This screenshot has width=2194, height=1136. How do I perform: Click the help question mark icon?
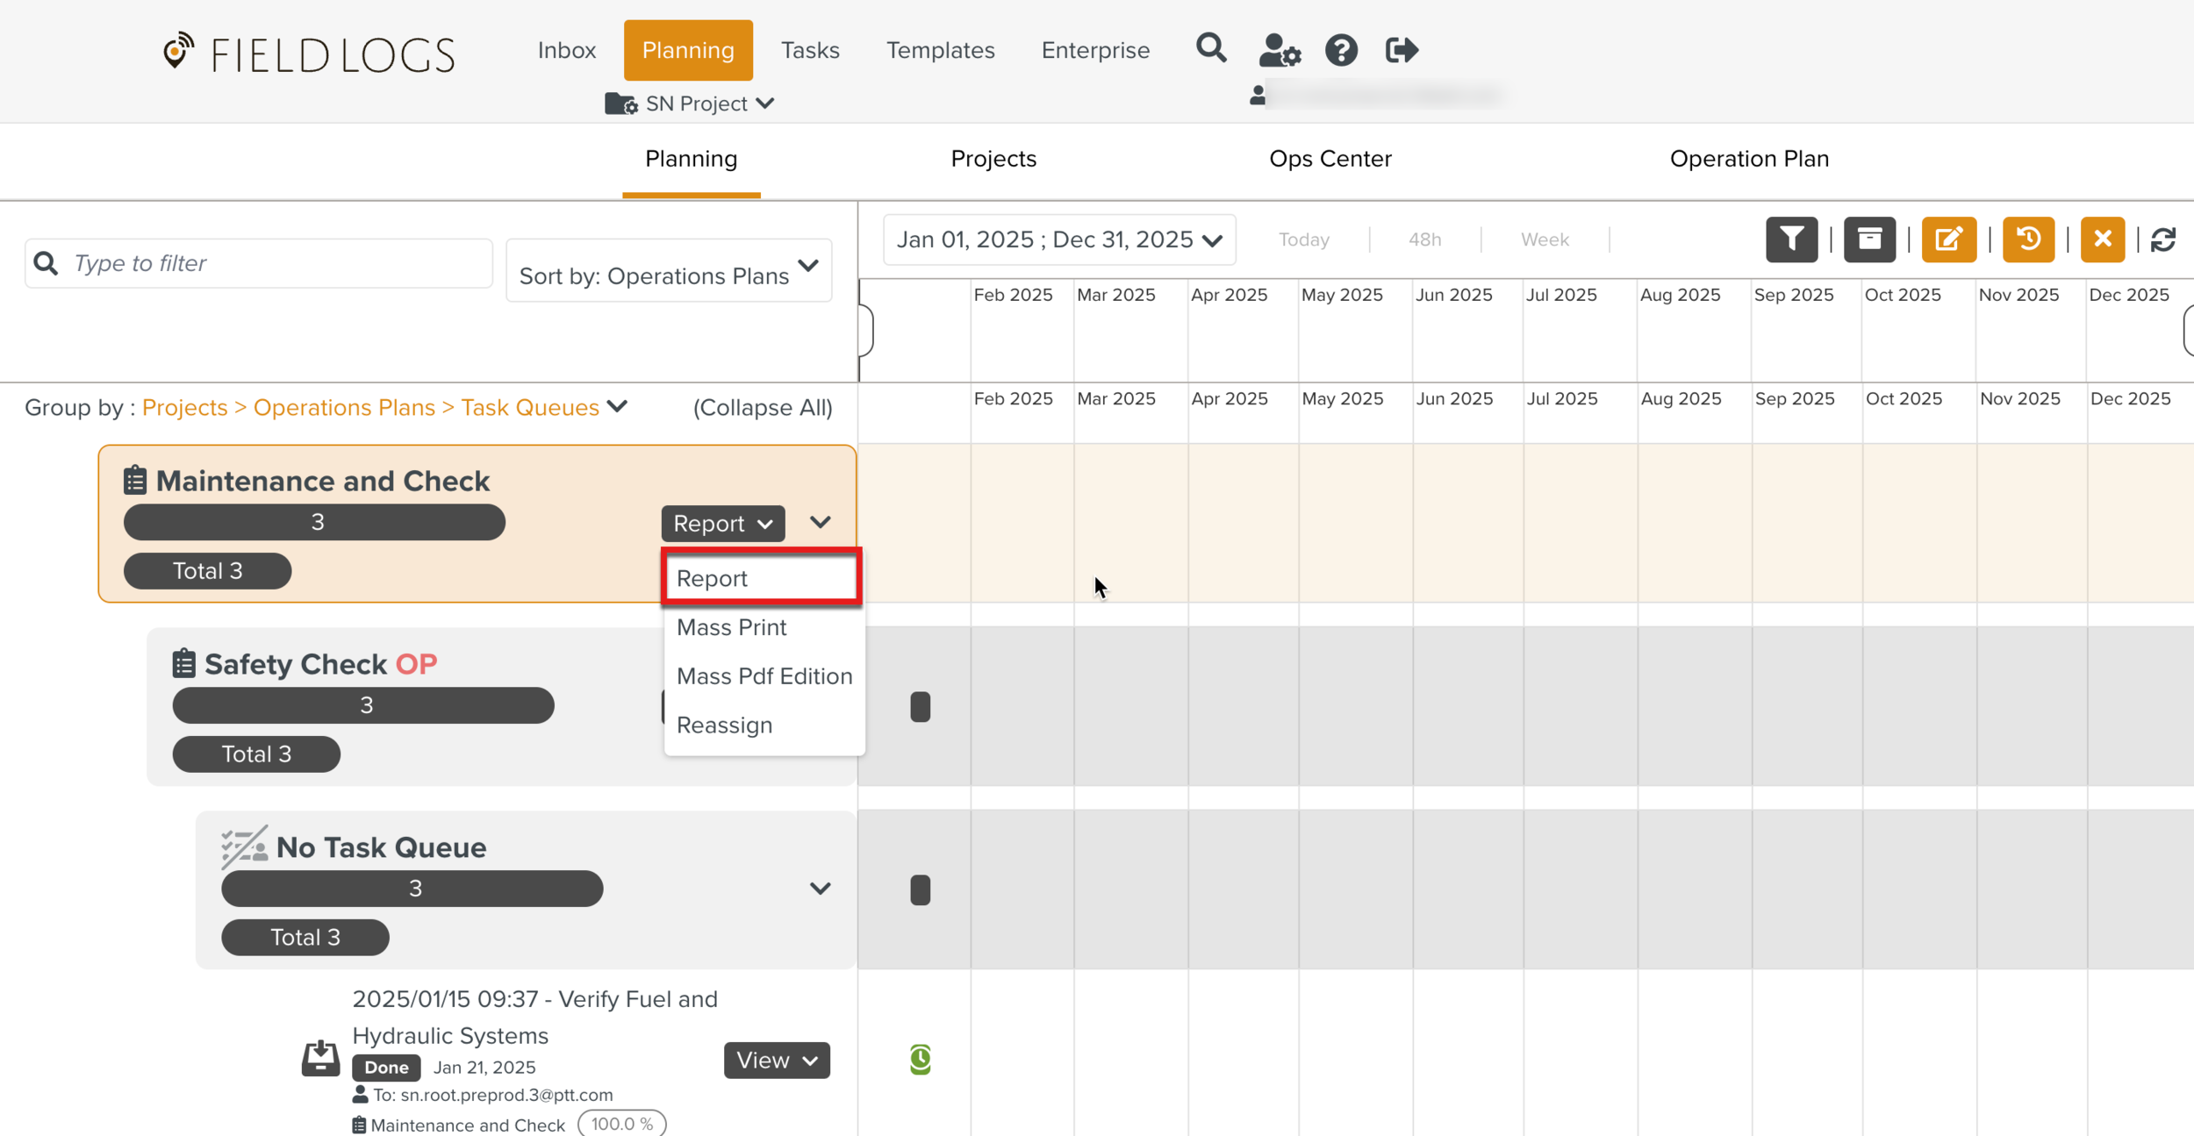(1340, 50)
